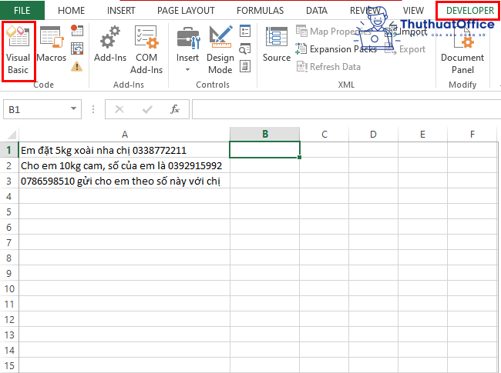Click the Run Dialog icon
Image resolution: width=501 pixels, height=373 pixels.
(x=245, y=66)
